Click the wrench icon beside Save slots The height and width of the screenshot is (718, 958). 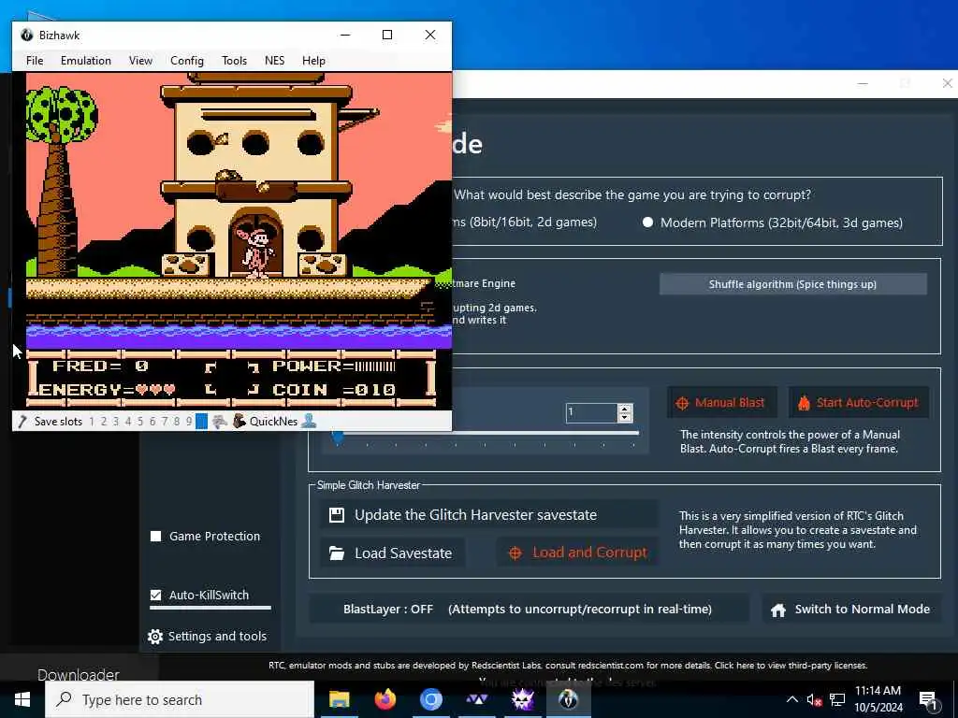pos(22,422)
